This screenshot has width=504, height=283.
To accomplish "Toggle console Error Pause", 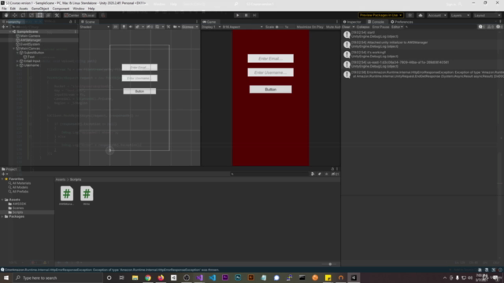I will [380, 27].
